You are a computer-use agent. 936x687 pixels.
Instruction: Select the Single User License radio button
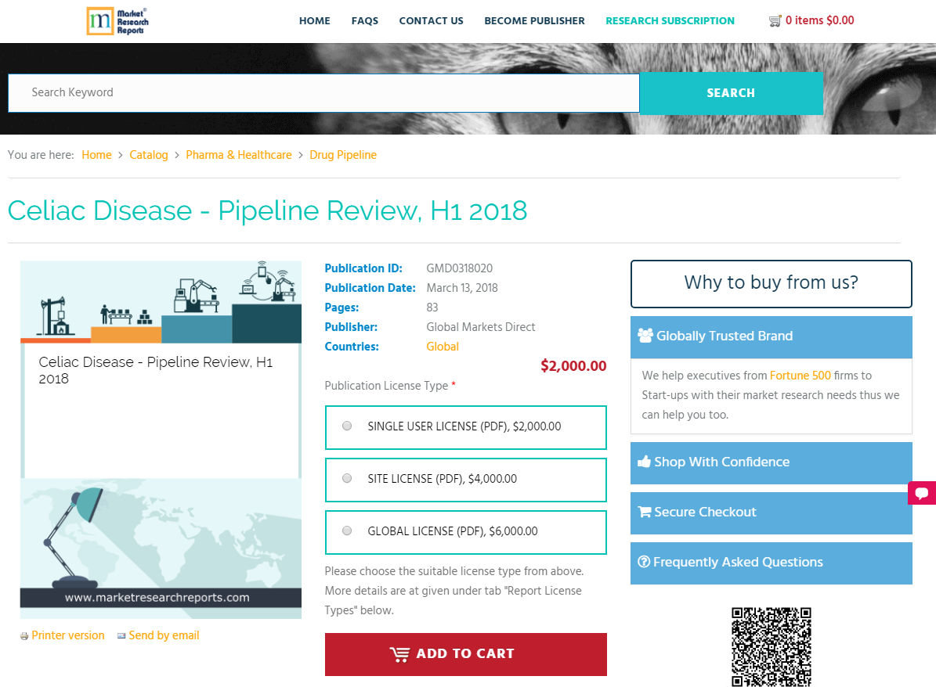347,426
